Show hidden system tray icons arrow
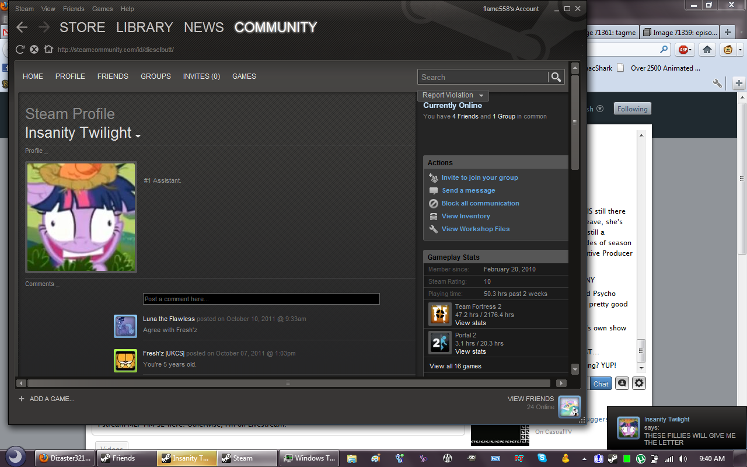Viewport: 747px width, 467px height. (x=585, y=459)
